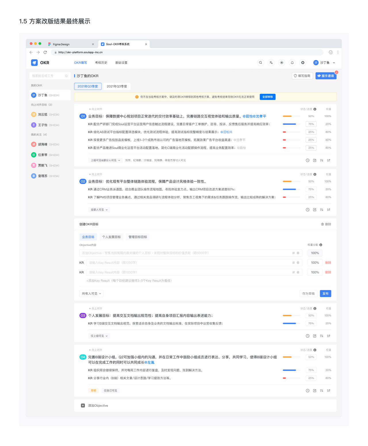368x446 pixels.
Task: Open the language translation icon in the header
Action: pyautogui.click(x=271, y=63)
